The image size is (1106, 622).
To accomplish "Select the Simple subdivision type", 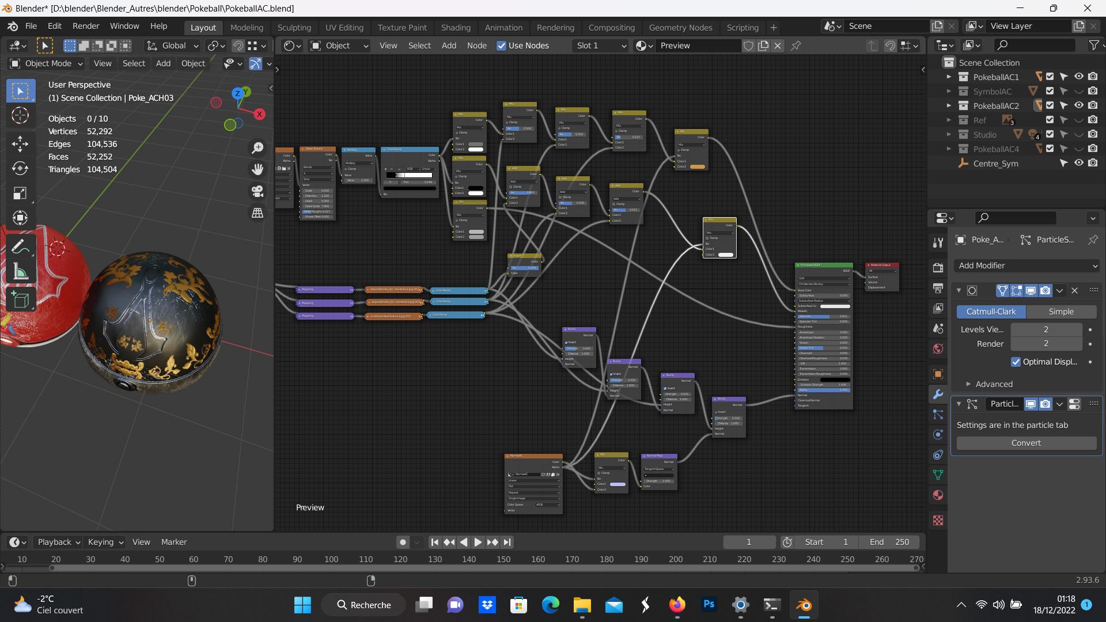I will point(1061,312).
